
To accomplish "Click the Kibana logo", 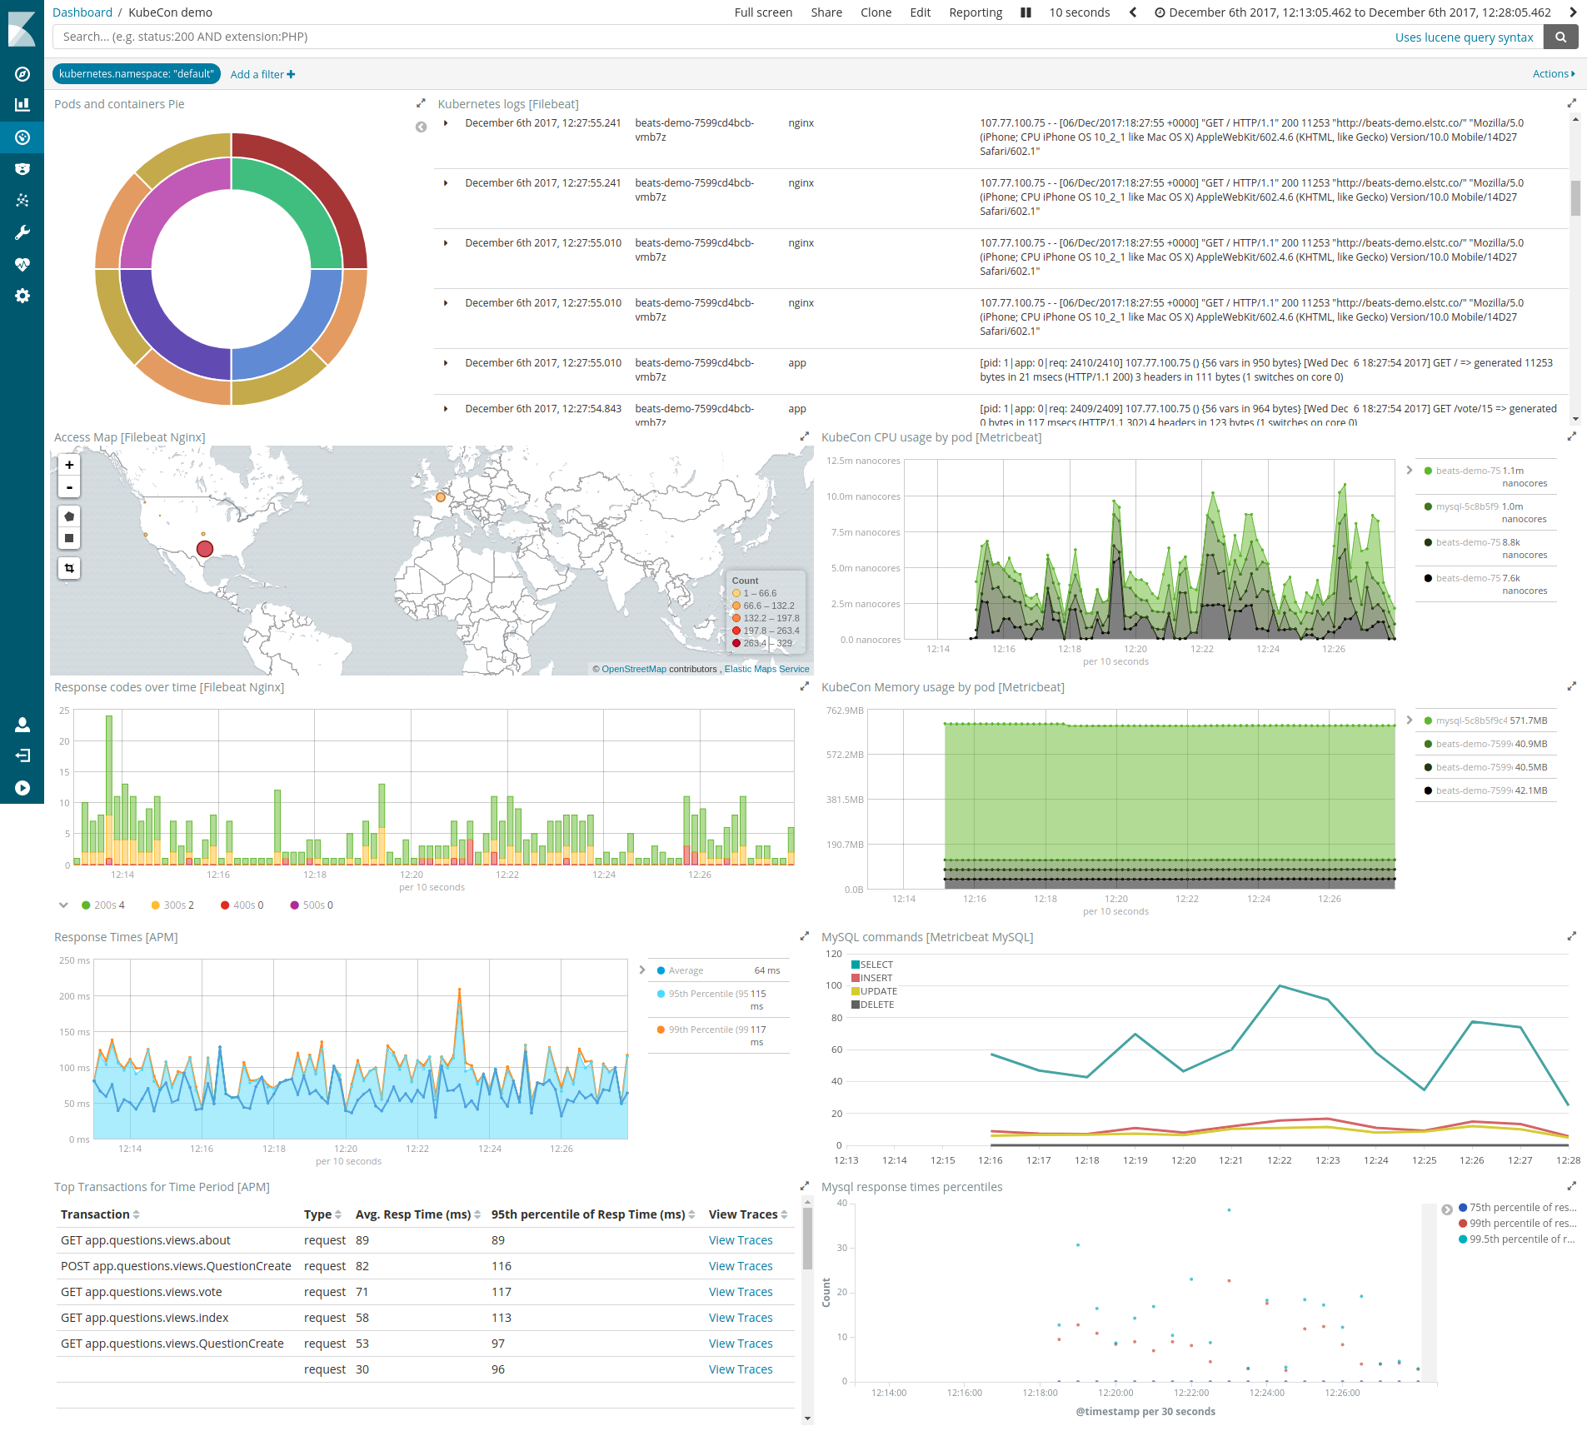I will (x=22, y=27).
